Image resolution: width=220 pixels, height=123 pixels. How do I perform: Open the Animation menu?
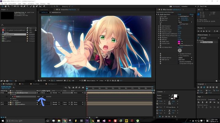[x=31, y=4]
